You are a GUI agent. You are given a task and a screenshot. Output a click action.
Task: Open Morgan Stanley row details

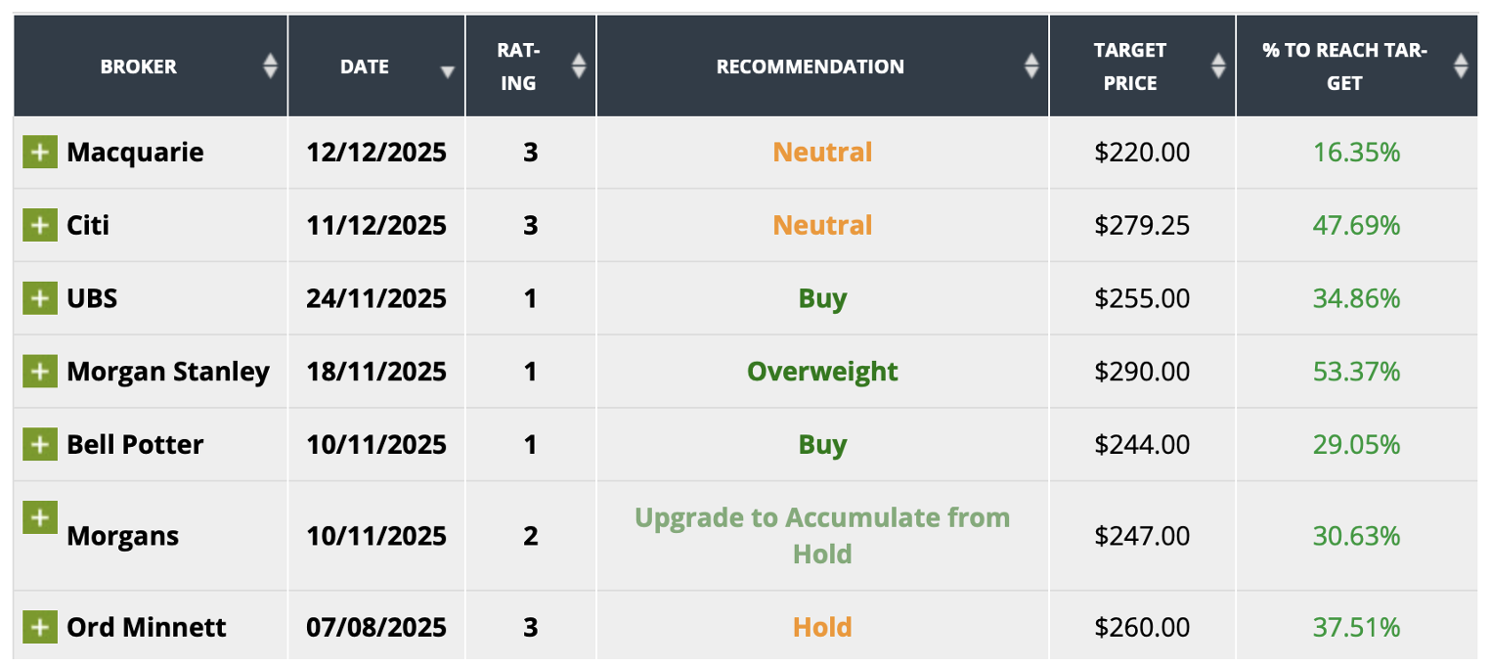point(39,372)
